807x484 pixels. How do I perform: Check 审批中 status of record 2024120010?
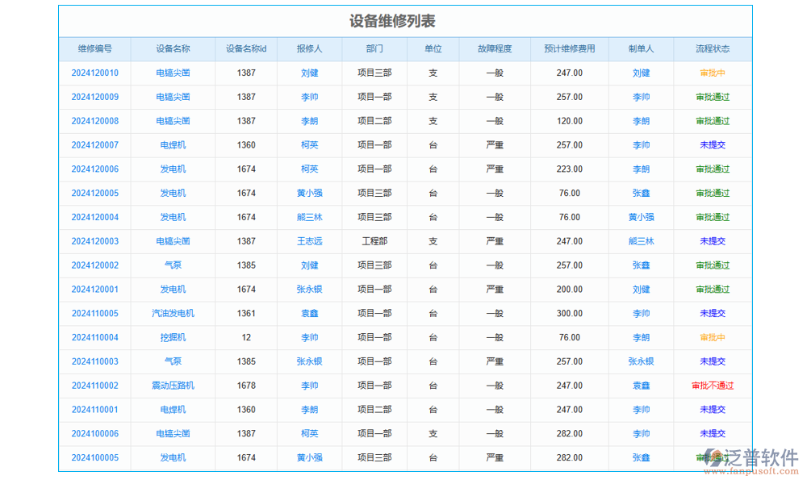[x=713, y=73]
